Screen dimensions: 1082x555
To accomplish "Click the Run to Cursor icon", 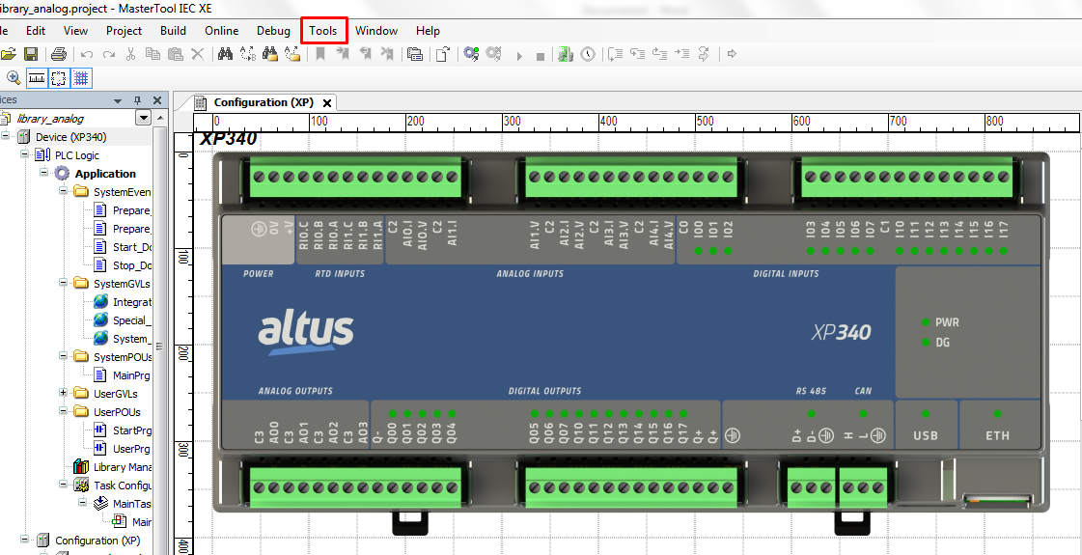I will (x=681, y=54).
